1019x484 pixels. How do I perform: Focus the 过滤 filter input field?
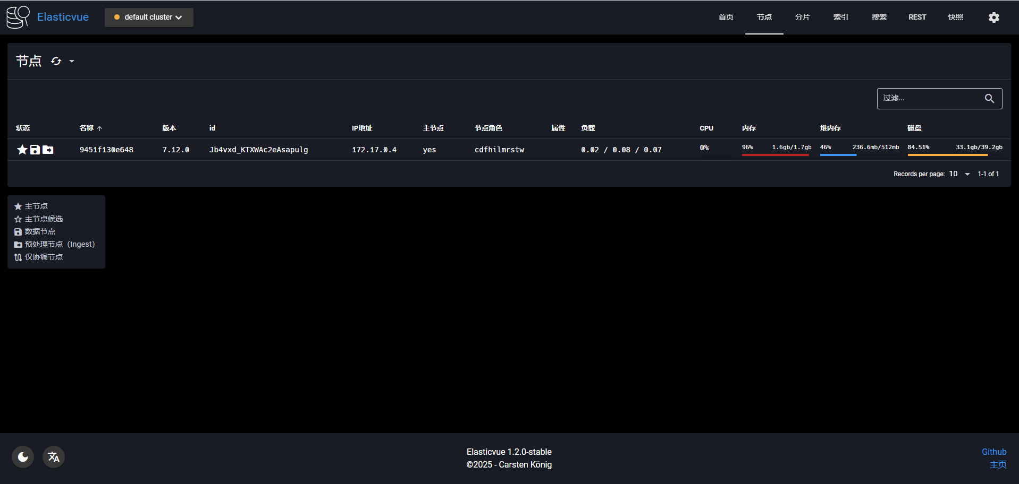click(x=930, y=99)
